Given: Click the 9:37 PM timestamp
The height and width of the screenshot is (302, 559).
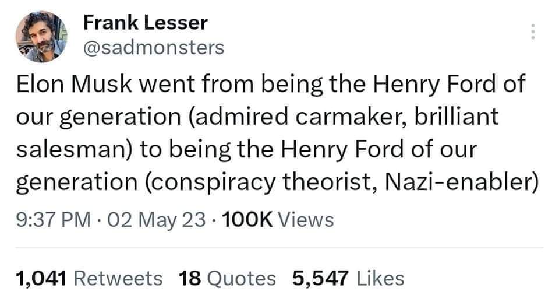Looking at the screenshot, I should (52, 220).
